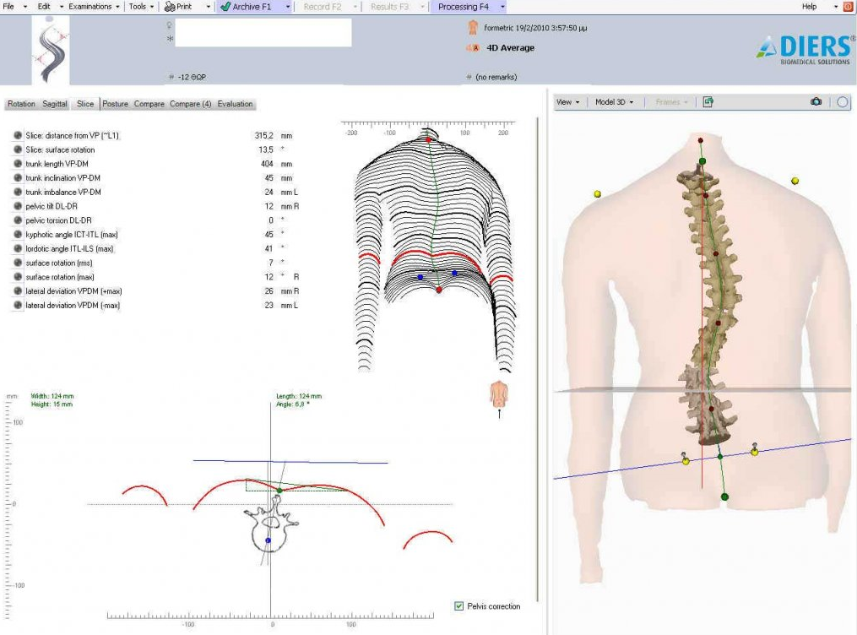Click the red power icon beside Help

click(848, 7)
